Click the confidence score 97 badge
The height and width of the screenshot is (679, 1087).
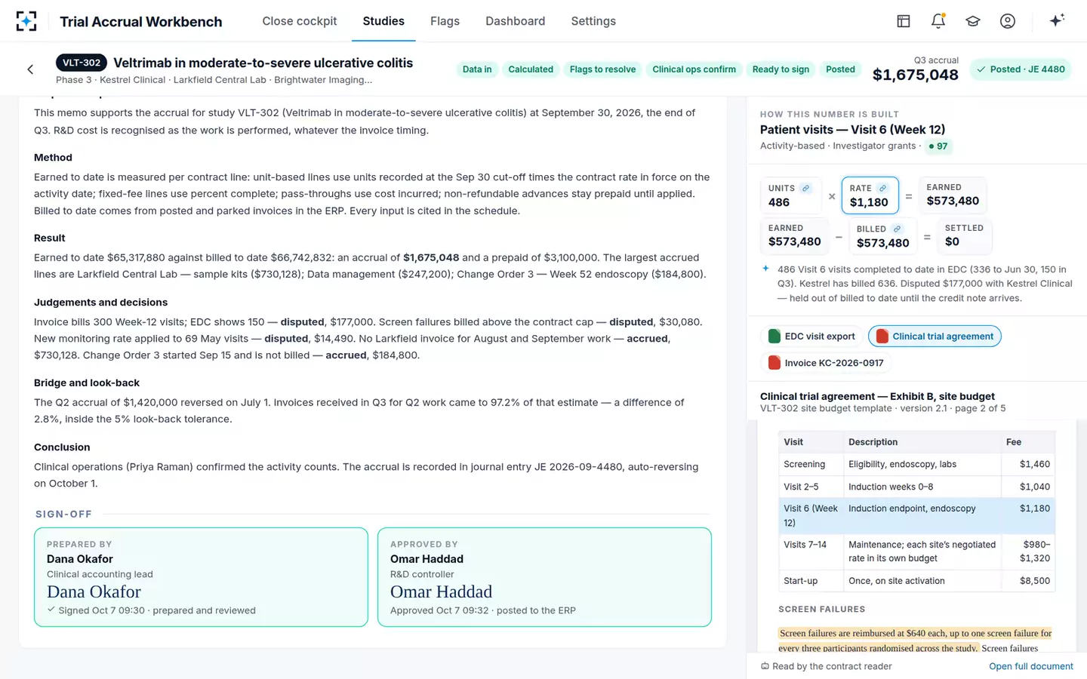pos(938,146)
